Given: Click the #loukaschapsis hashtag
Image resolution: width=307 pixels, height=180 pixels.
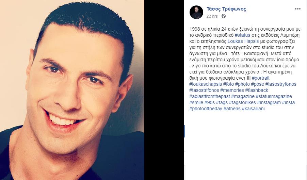Looking at the screenshot, I should coord(206,84).
